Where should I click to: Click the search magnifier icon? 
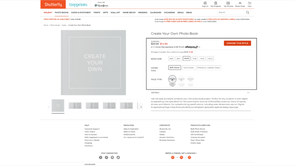247,12
